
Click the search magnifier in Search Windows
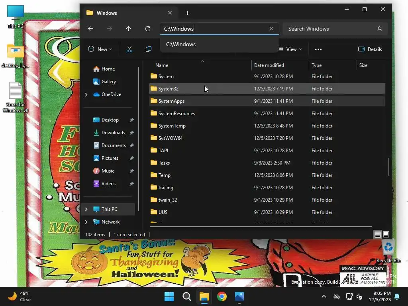coord(380,29)
